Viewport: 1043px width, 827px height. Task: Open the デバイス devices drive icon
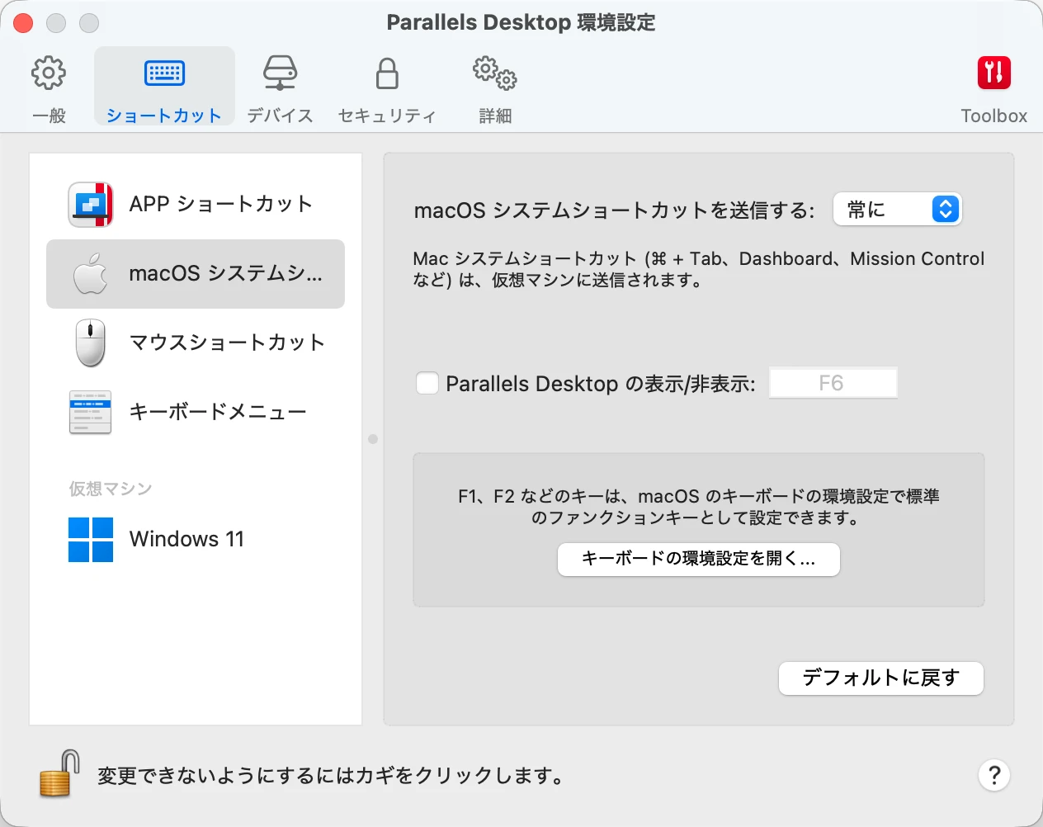(x=280, y=73)
